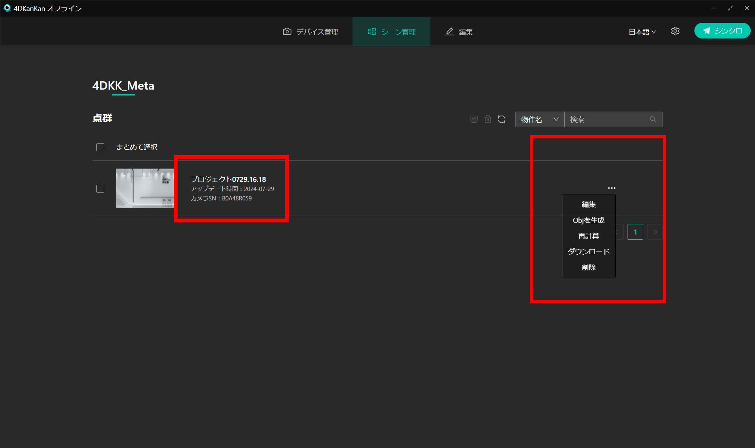Click the trash delete icon in the toolbar
The height and width of the screenshot is (448, 755).
coord(487,119)
